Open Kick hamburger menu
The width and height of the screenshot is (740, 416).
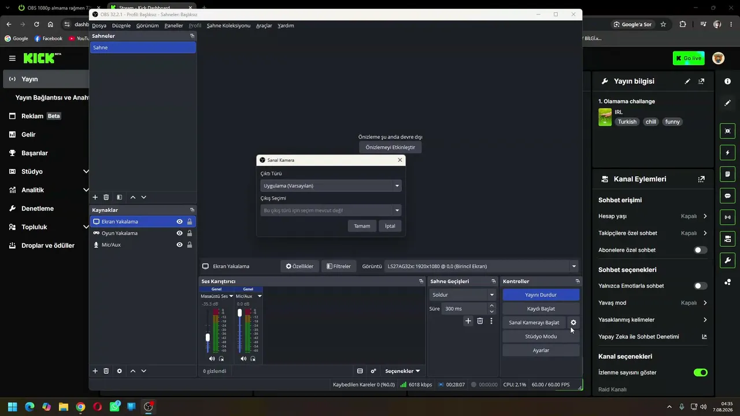click(12, 58)
